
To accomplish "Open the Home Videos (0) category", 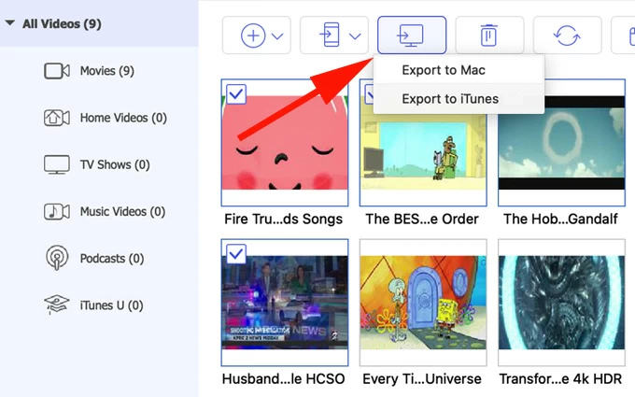I will [123, 118].
